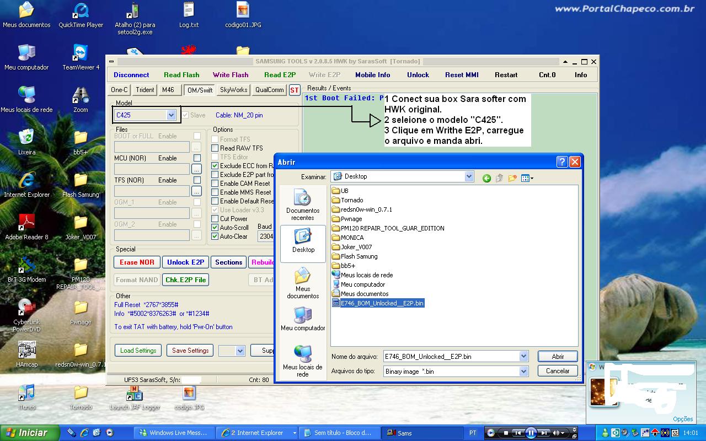Open Documentos recentes in places bar
706x441 pixels.
point(303,205)
